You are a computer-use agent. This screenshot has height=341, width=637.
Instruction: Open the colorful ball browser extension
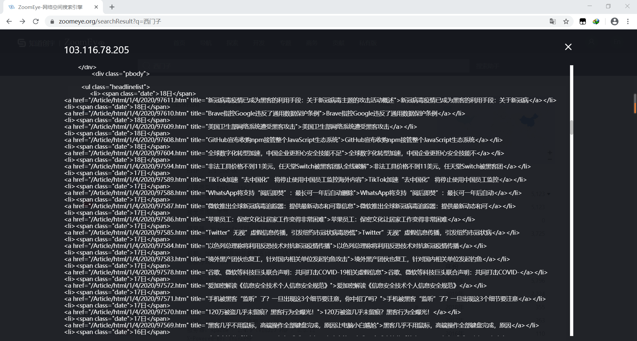click(596, 22)
